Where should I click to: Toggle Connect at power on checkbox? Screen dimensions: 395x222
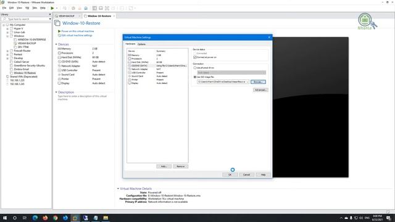[x=195, y=57]
